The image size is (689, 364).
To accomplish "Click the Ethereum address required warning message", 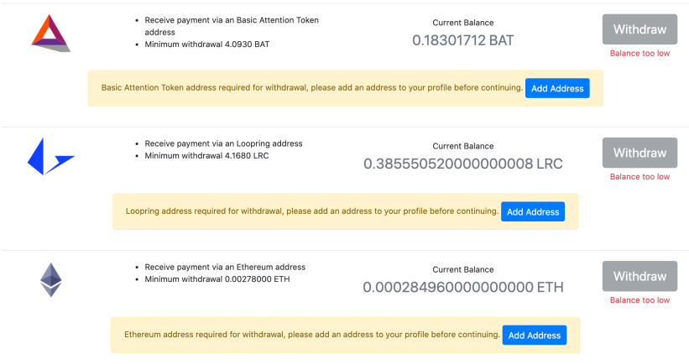I will pos(312,335).
